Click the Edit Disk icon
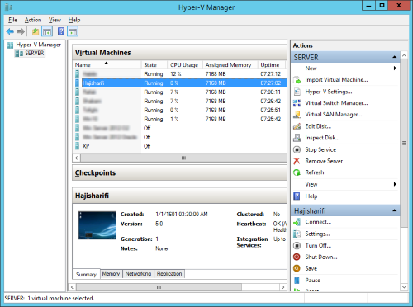The image size is (413, 307). [x=297, y=126]
